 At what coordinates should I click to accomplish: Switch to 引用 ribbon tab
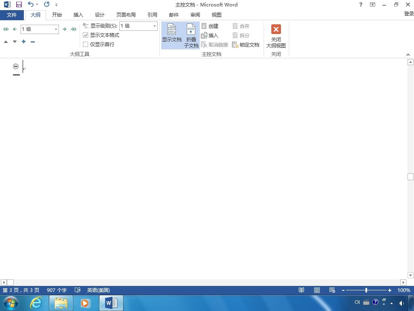(x=152, y=15)
